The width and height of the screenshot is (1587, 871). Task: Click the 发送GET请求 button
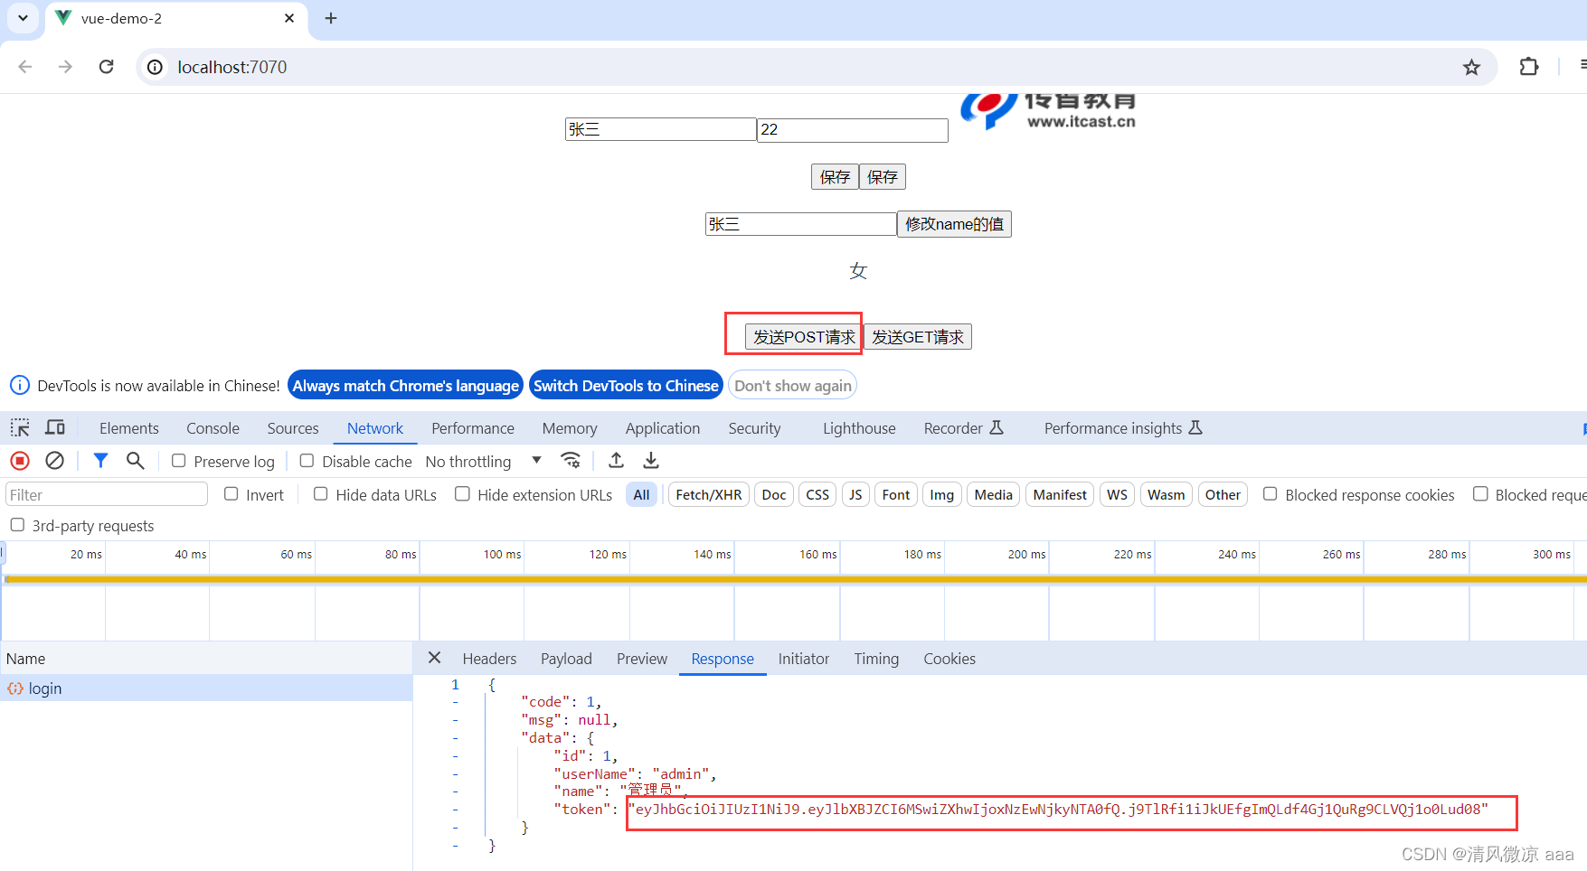[918, 337]
